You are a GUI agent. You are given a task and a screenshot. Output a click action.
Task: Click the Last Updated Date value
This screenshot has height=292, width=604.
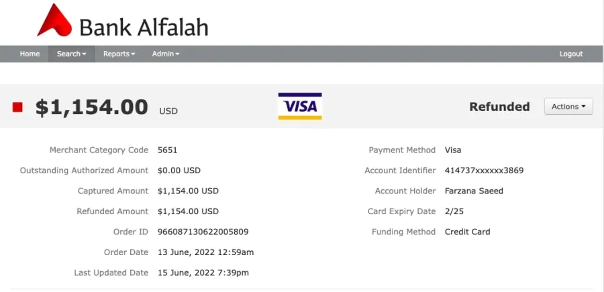click(x=203, y=273)
